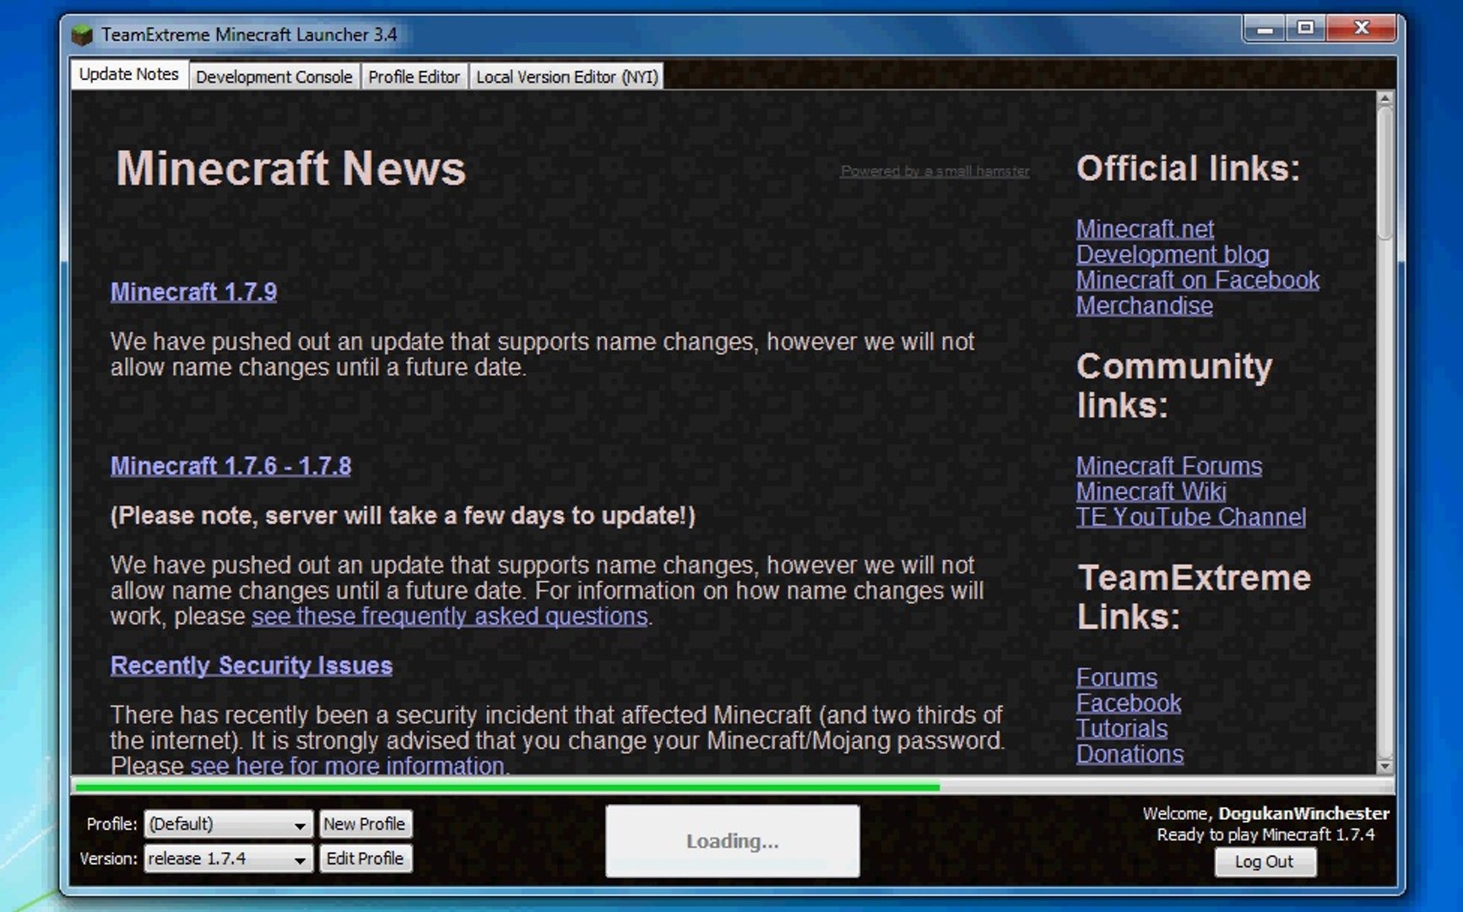Visit the Minecraft.net official link

tap(1145, 229)
